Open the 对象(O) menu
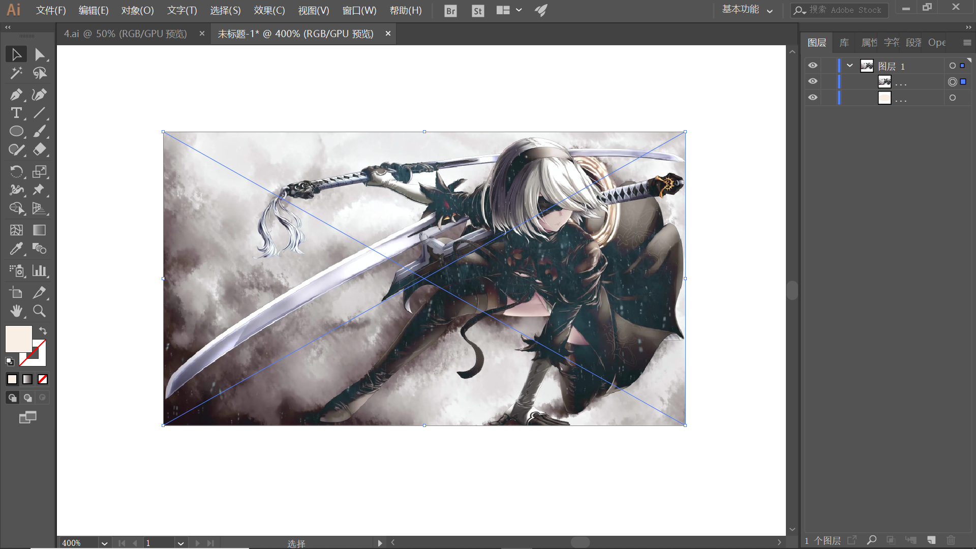Image resolution: width=976 pixels, height=549 pixels. click(x=137, y=11)
